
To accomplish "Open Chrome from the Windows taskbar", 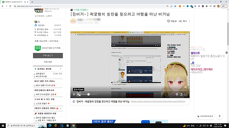I will [x=73, y=125].
